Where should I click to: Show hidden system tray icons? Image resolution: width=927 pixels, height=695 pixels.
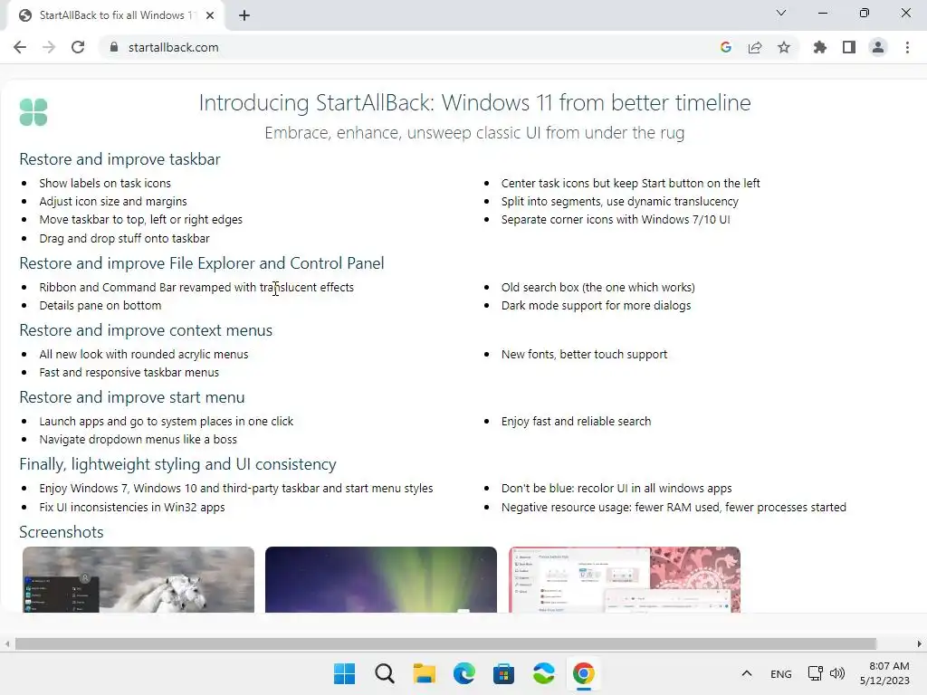tap(747, 673)
